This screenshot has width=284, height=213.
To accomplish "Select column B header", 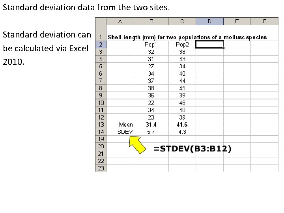I will [151, 21].
